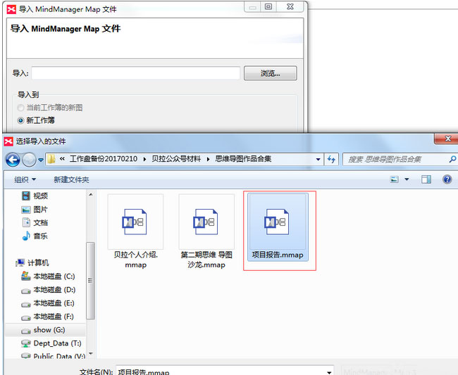Viewport: 458px width, 375px height.
Task: Change the view with the view icon
Action: point(395,179)
